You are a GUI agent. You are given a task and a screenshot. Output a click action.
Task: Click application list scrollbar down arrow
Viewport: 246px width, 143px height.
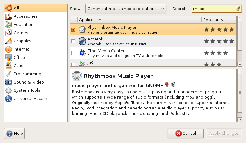pyautogui.click(x=240, y=64)
